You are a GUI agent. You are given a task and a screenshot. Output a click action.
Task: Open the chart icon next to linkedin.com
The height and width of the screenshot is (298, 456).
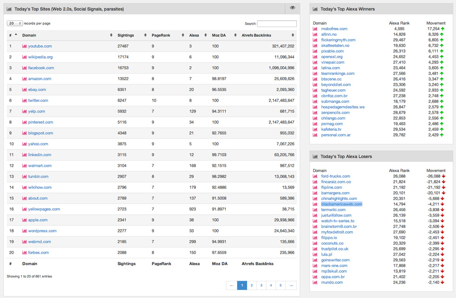click(x=24, y=155)
